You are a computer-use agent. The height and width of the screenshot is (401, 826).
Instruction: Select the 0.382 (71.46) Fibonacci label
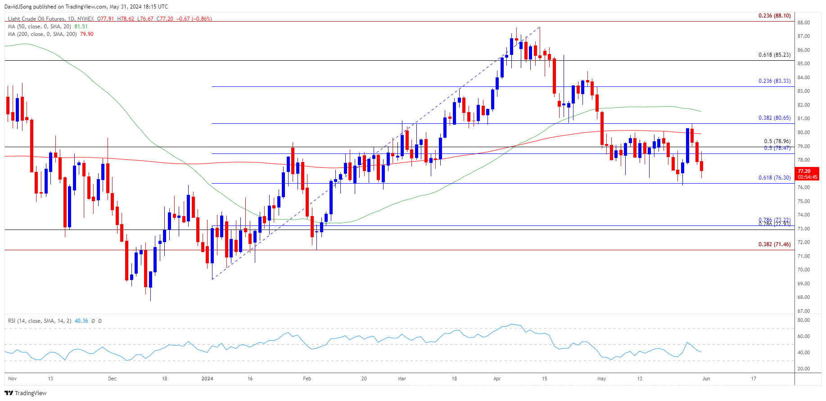tap(774, 244)
